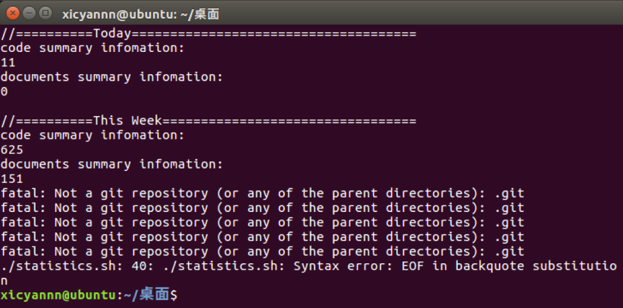
Task: Click the output value 11
Action: point(8,63)
